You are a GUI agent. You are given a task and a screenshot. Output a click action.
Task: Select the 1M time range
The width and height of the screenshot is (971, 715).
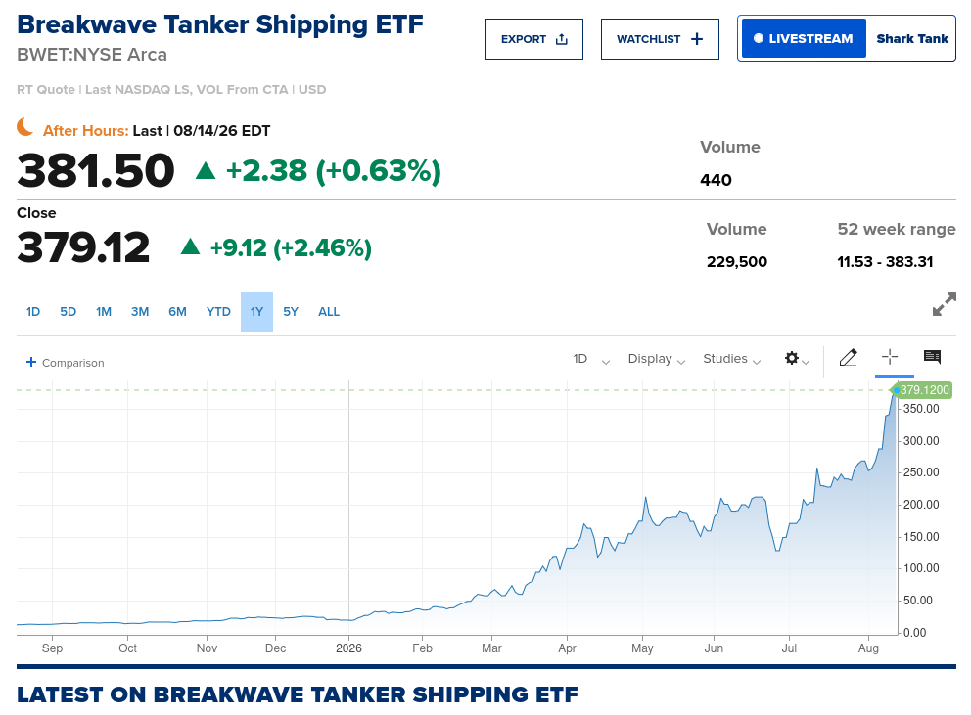(104, 312)
